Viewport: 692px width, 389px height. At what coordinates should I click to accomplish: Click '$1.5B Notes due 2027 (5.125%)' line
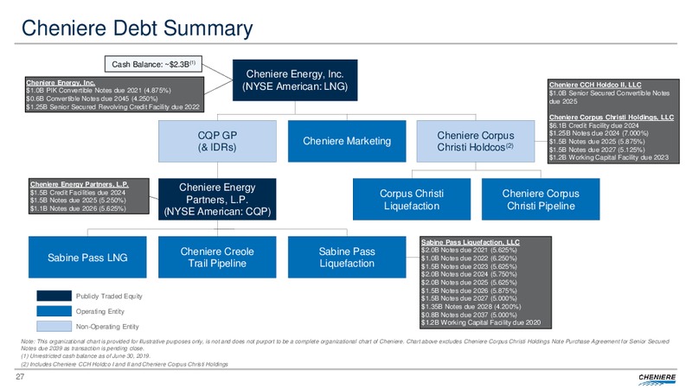tap(597, 150)
